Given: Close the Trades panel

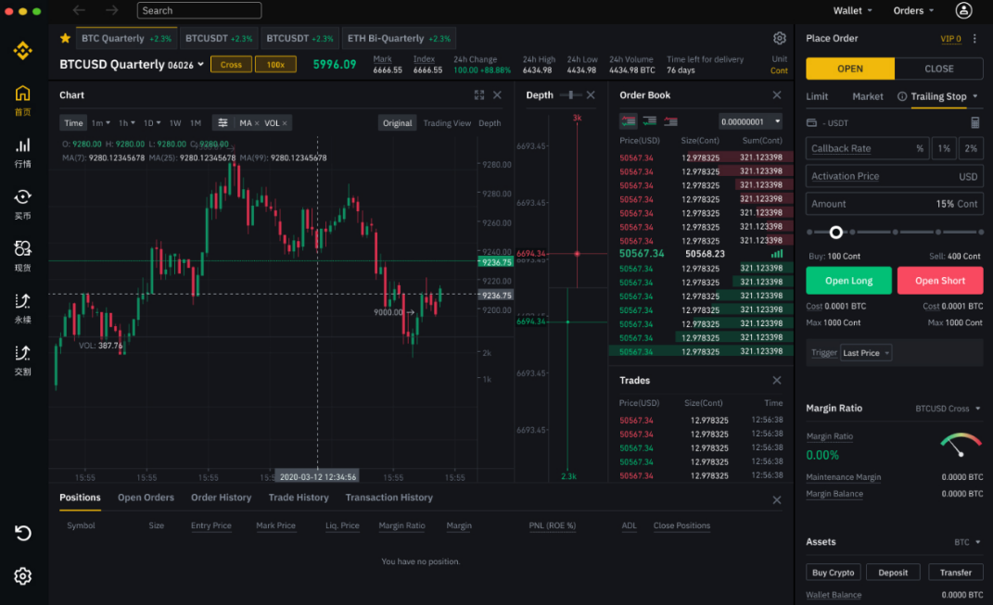Looking at the screenshot, I should [x=777, y=381].
